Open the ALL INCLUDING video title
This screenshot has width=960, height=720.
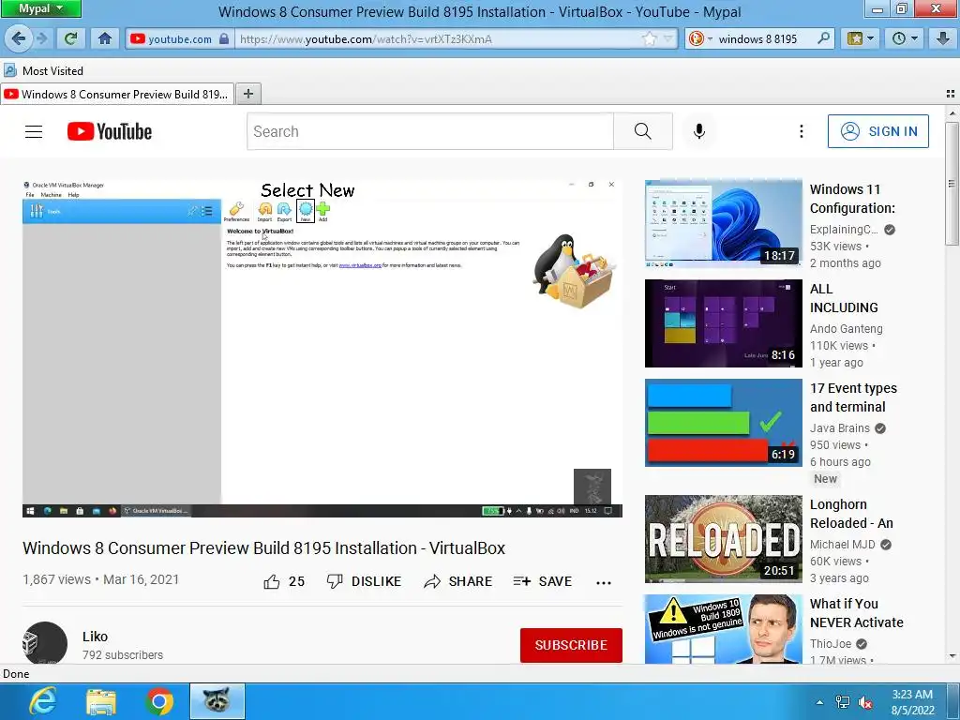pos(844,298)
